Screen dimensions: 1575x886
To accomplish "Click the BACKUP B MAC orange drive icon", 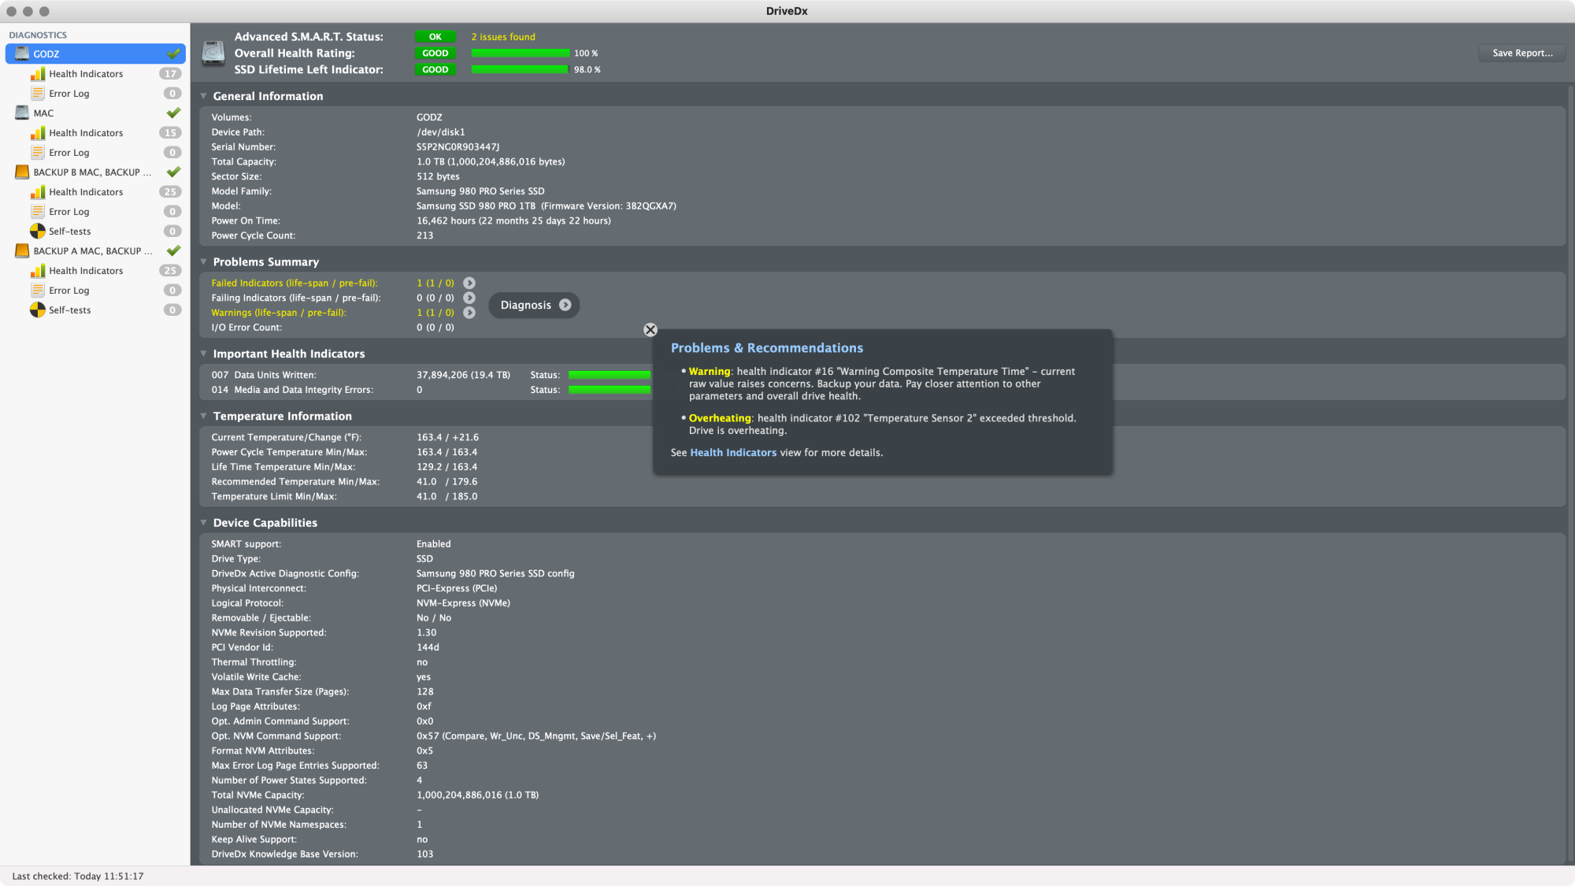I will pyautogui.click(x=22, y=172).
